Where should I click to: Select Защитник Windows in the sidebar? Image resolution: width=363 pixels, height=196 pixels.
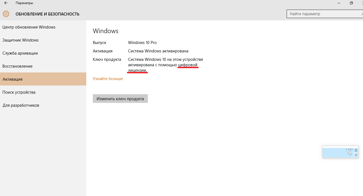pos(21,40)
